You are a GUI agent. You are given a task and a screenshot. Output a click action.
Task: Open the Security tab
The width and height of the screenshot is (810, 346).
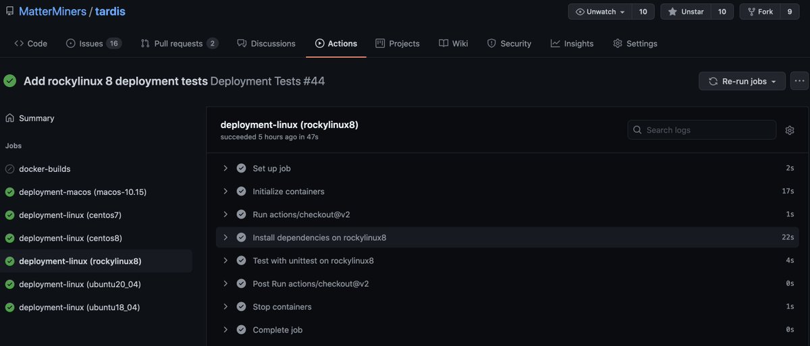click(509, 43)
